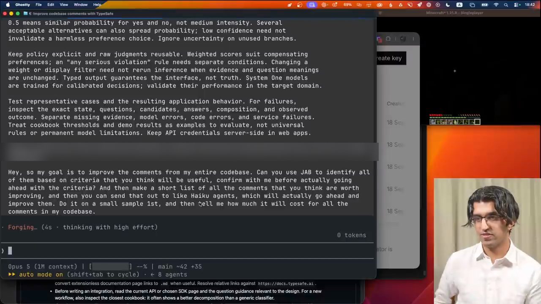Image resolution: width=541 pixels, height=304 pixels.
Task: Click the docs.typesafe.ai link
Action: tap(286, 284)
